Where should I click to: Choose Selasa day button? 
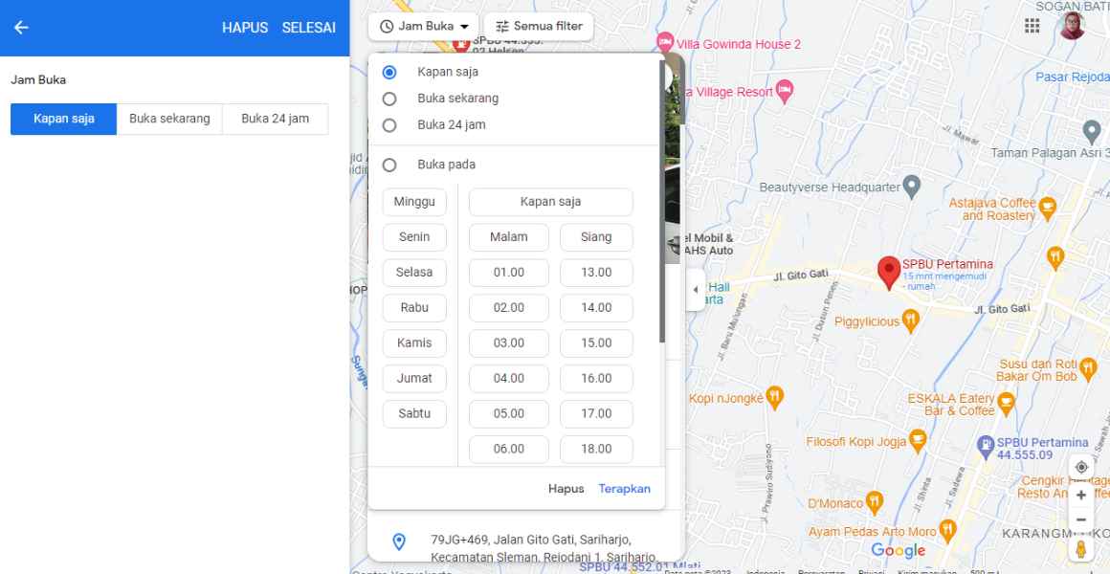click(415, 273)
